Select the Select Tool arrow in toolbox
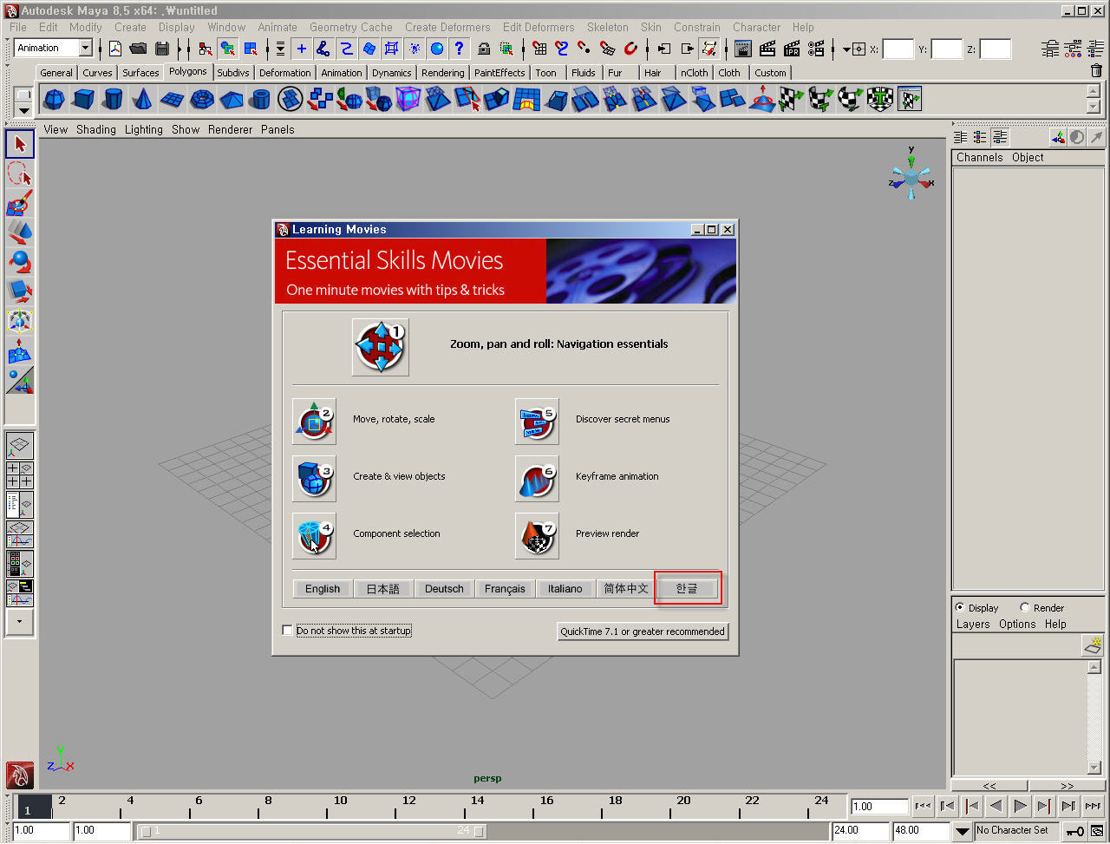The image size is (1110, 844). point(20,144)
